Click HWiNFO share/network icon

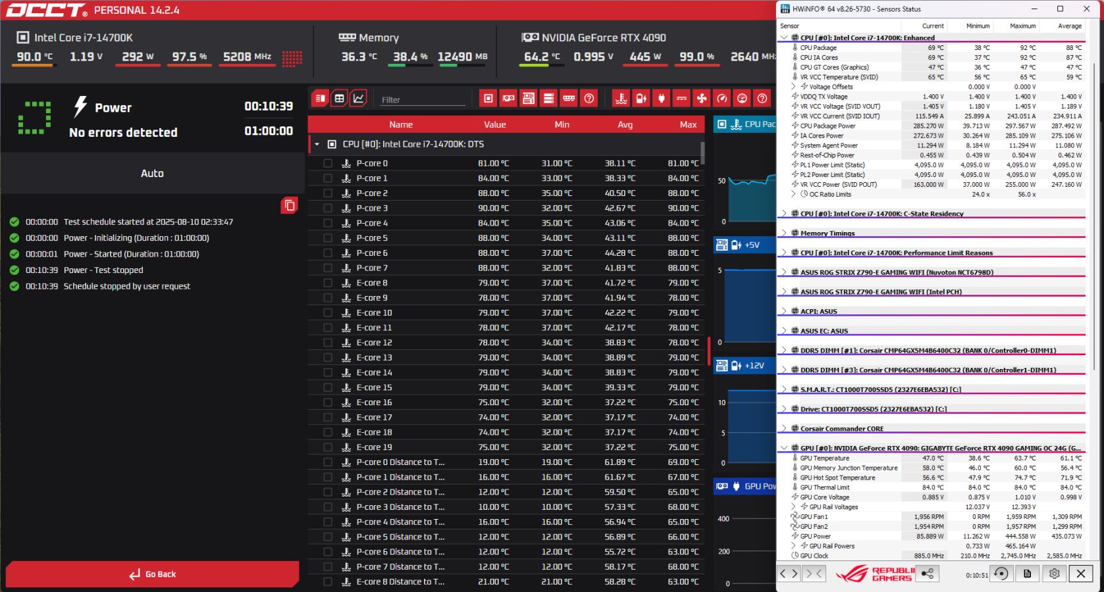point(927,574)
